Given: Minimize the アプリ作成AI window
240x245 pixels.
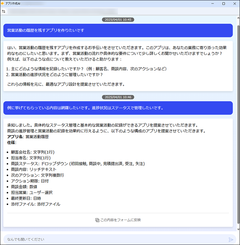Looking at the screenshot, I should point(212,3).
